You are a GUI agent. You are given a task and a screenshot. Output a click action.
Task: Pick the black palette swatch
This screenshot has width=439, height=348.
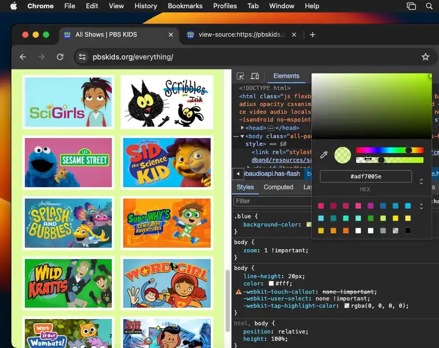coord(408,231)
